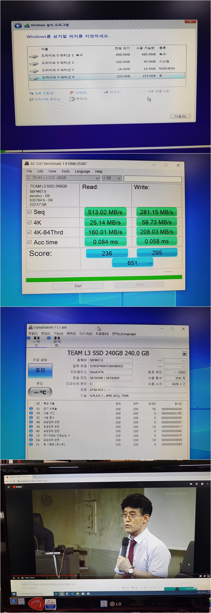Image resolution: width=211 pixels, height=613 pixels.
Task: Toggle the 4K test checkbox
Action: [29, 222]
